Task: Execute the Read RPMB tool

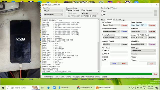Action: pos(152,31)
